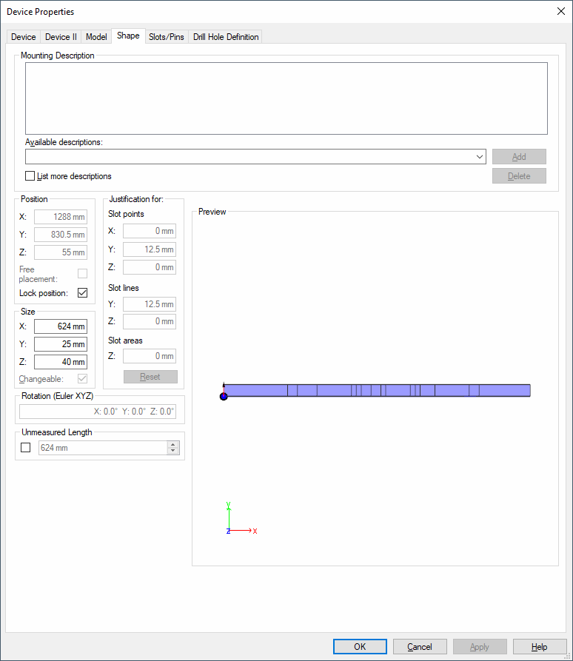Click the Cancel button
Viewport: 573px width, 661px height.
pos(420,646)
